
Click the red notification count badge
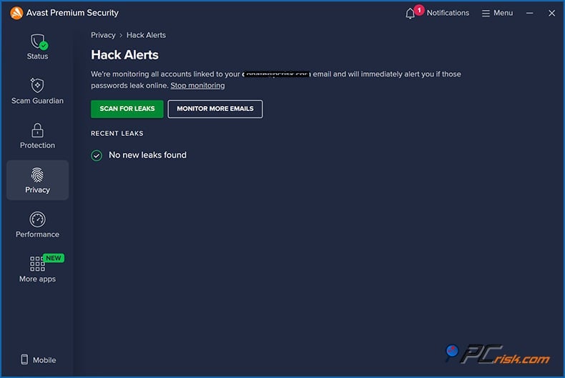(x=419, y=10)
